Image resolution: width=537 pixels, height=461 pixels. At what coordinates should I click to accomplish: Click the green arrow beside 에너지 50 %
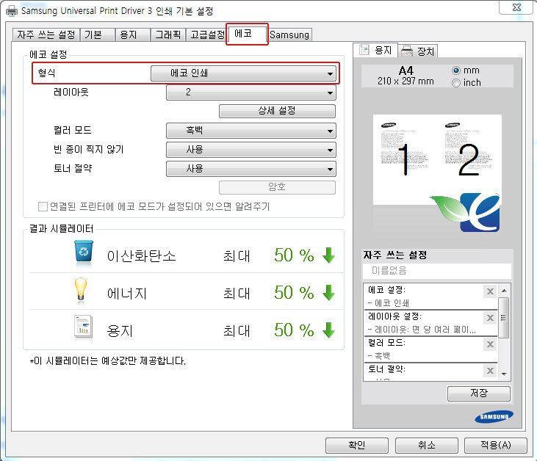coord(329,293)
